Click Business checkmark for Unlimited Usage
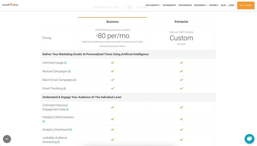 pyautogui.click(x=112, y=63)
